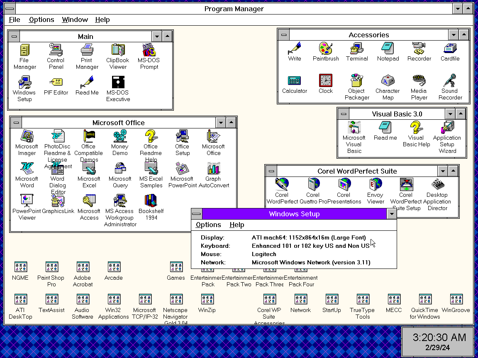Screen dimensions: 478x358
Task: Open ClipBook Viewer icon
Action: (118, 50)
